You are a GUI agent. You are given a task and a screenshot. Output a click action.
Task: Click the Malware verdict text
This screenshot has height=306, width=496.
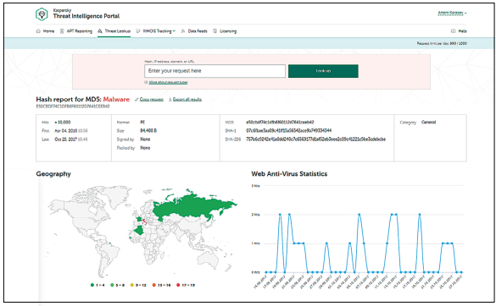click(x=116, y=100)
